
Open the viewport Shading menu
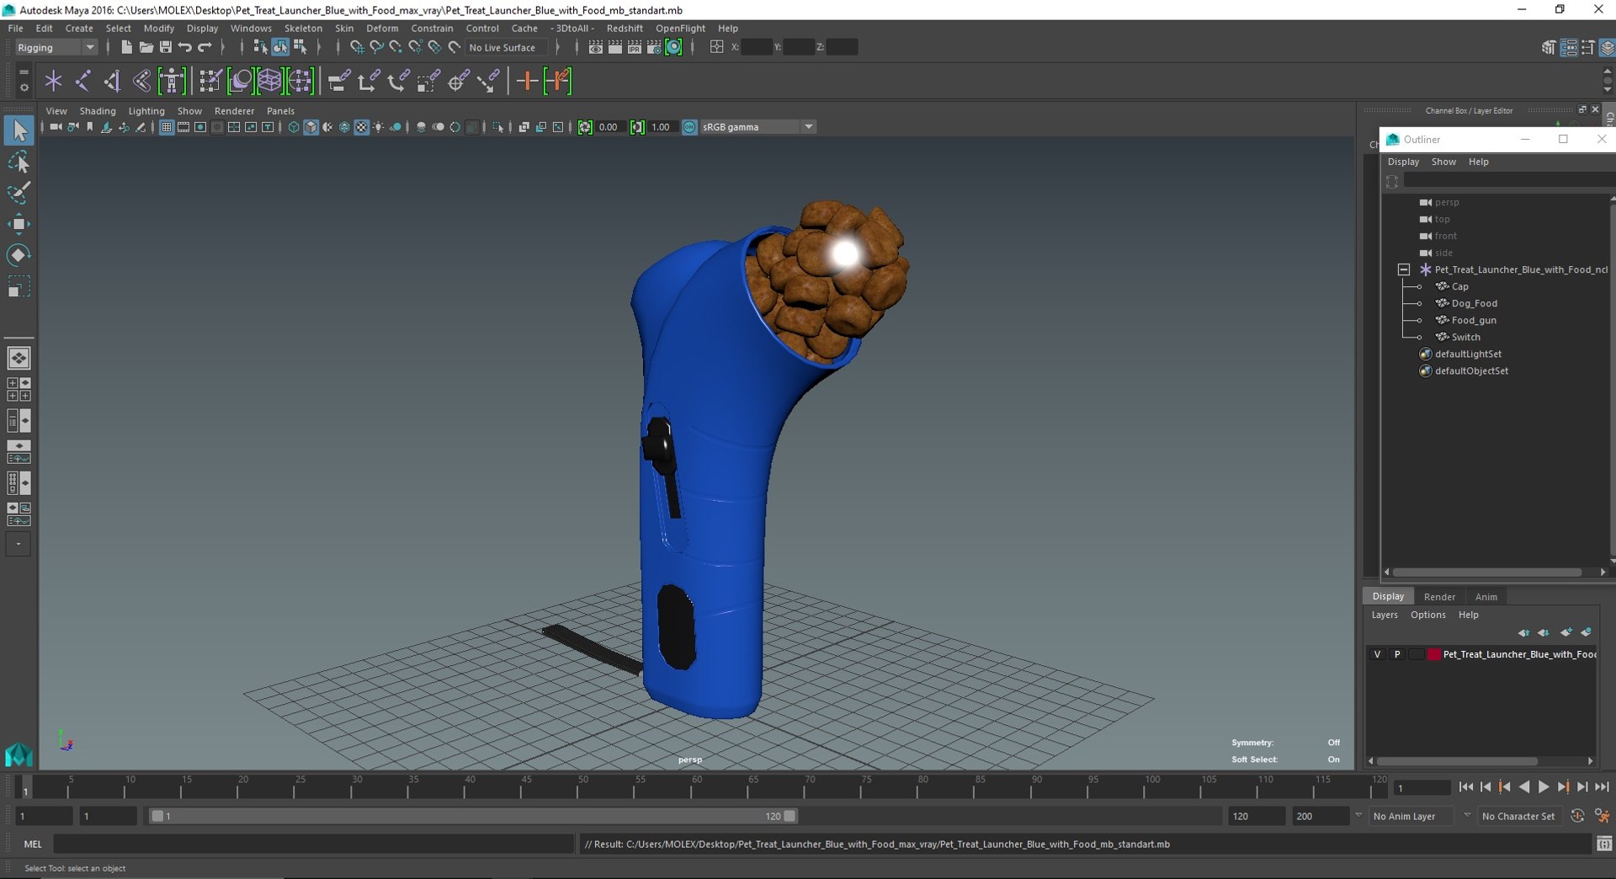point(98,111)
